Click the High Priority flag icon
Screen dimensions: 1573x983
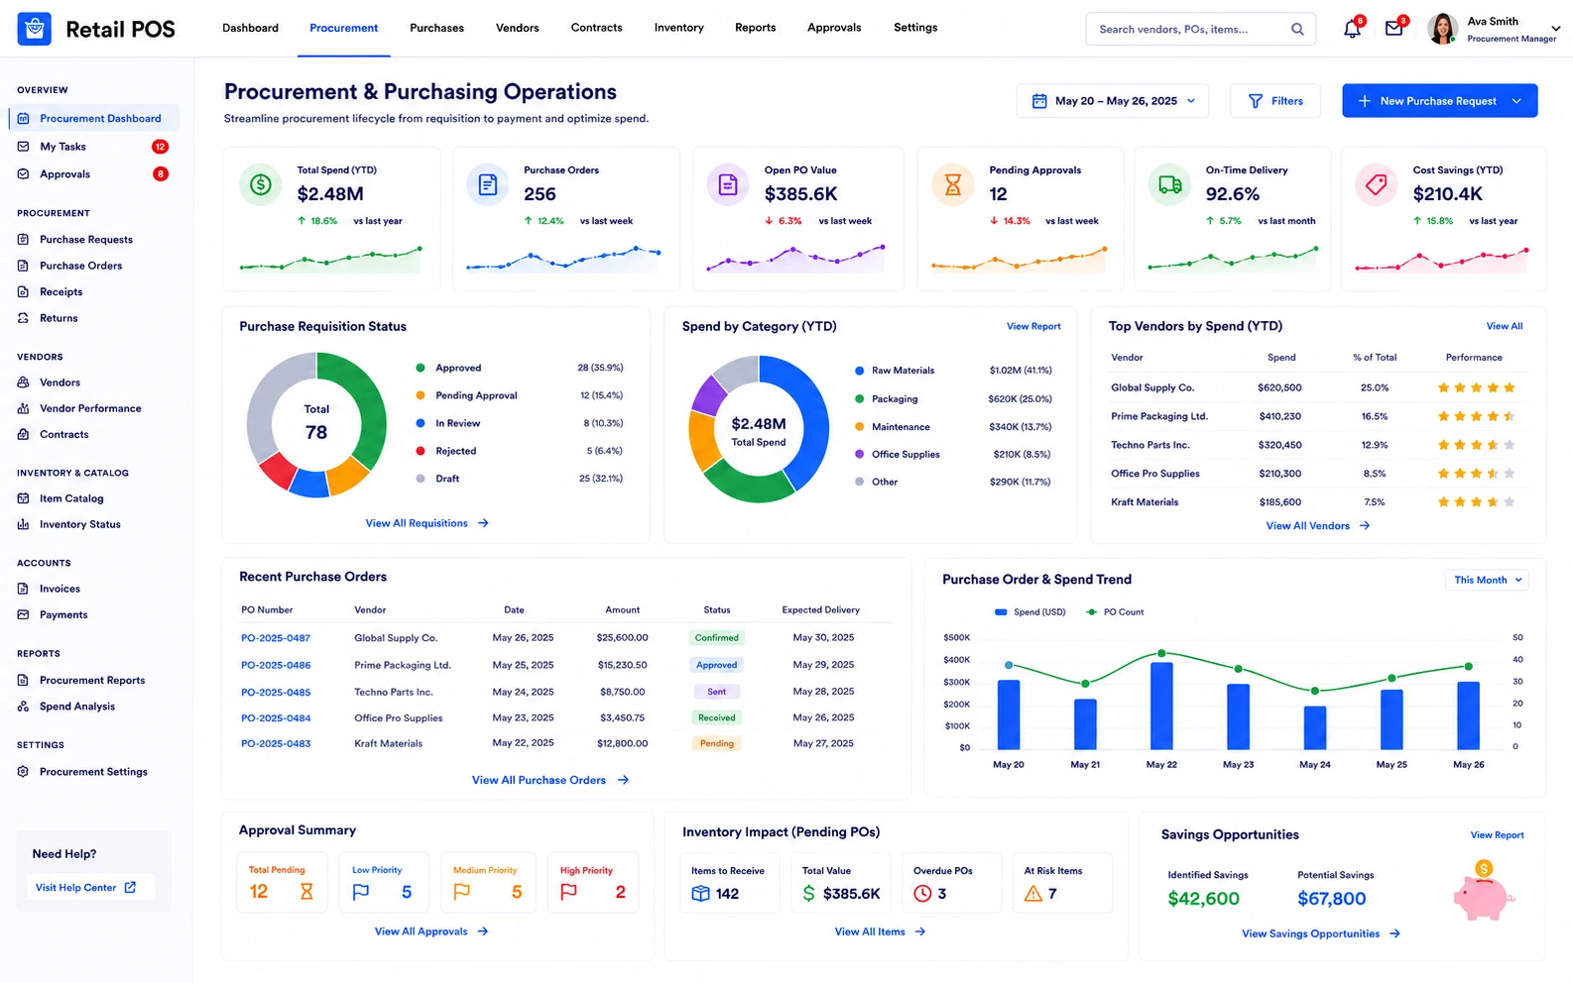click(568, 892)
